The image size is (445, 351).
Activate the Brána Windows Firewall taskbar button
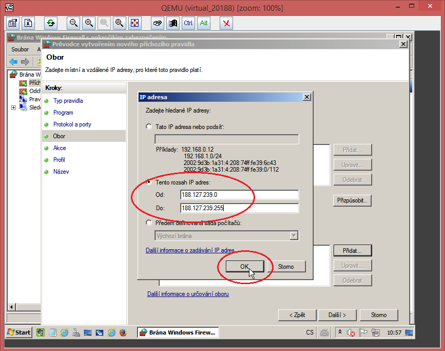coord(178,332)
